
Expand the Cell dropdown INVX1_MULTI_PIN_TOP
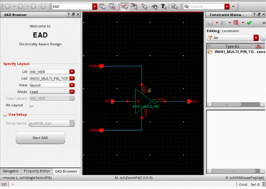coord(72,79)
